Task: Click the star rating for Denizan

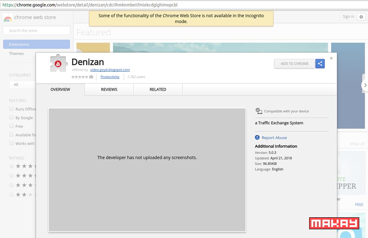Action: (80, 77)
